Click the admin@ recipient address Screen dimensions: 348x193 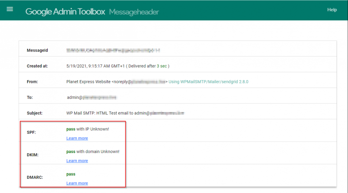click(x=92, y=97)
